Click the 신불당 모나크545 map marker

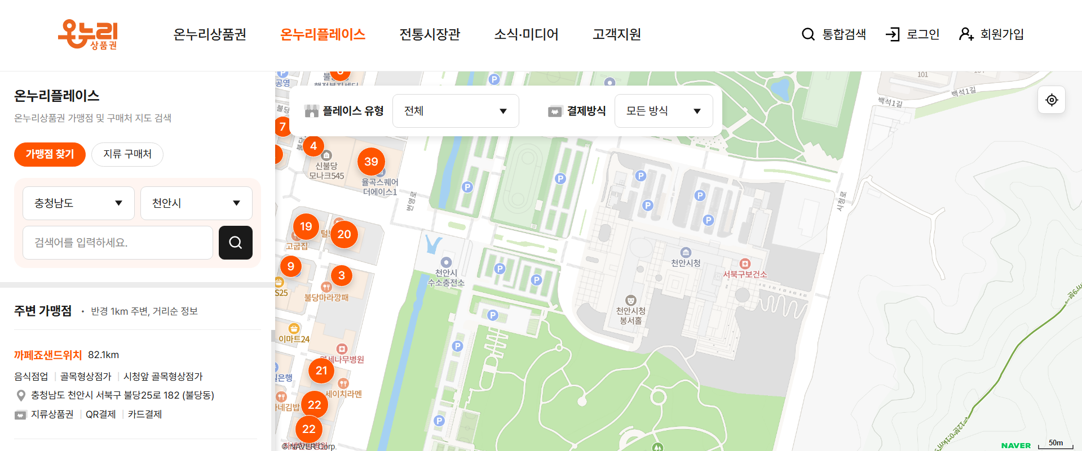[326, 155]
